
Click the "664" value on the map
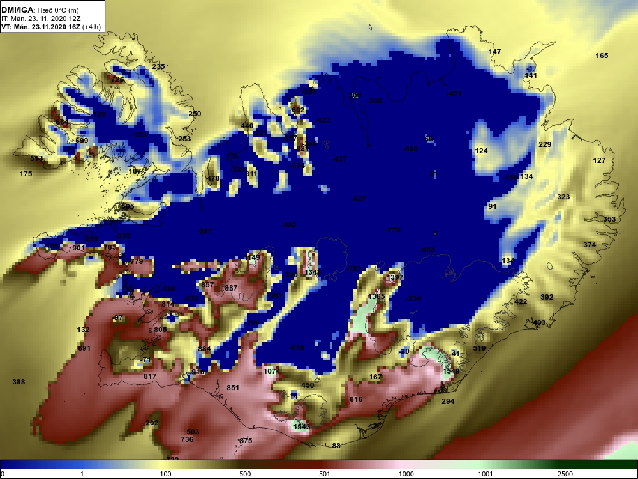coord(62,122)
